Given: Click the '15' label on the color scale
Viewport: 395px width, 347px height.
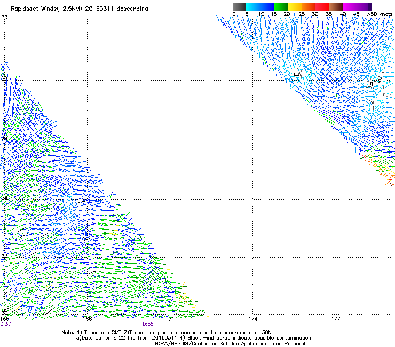Looking at the screenshot, I should click(274, 14).
